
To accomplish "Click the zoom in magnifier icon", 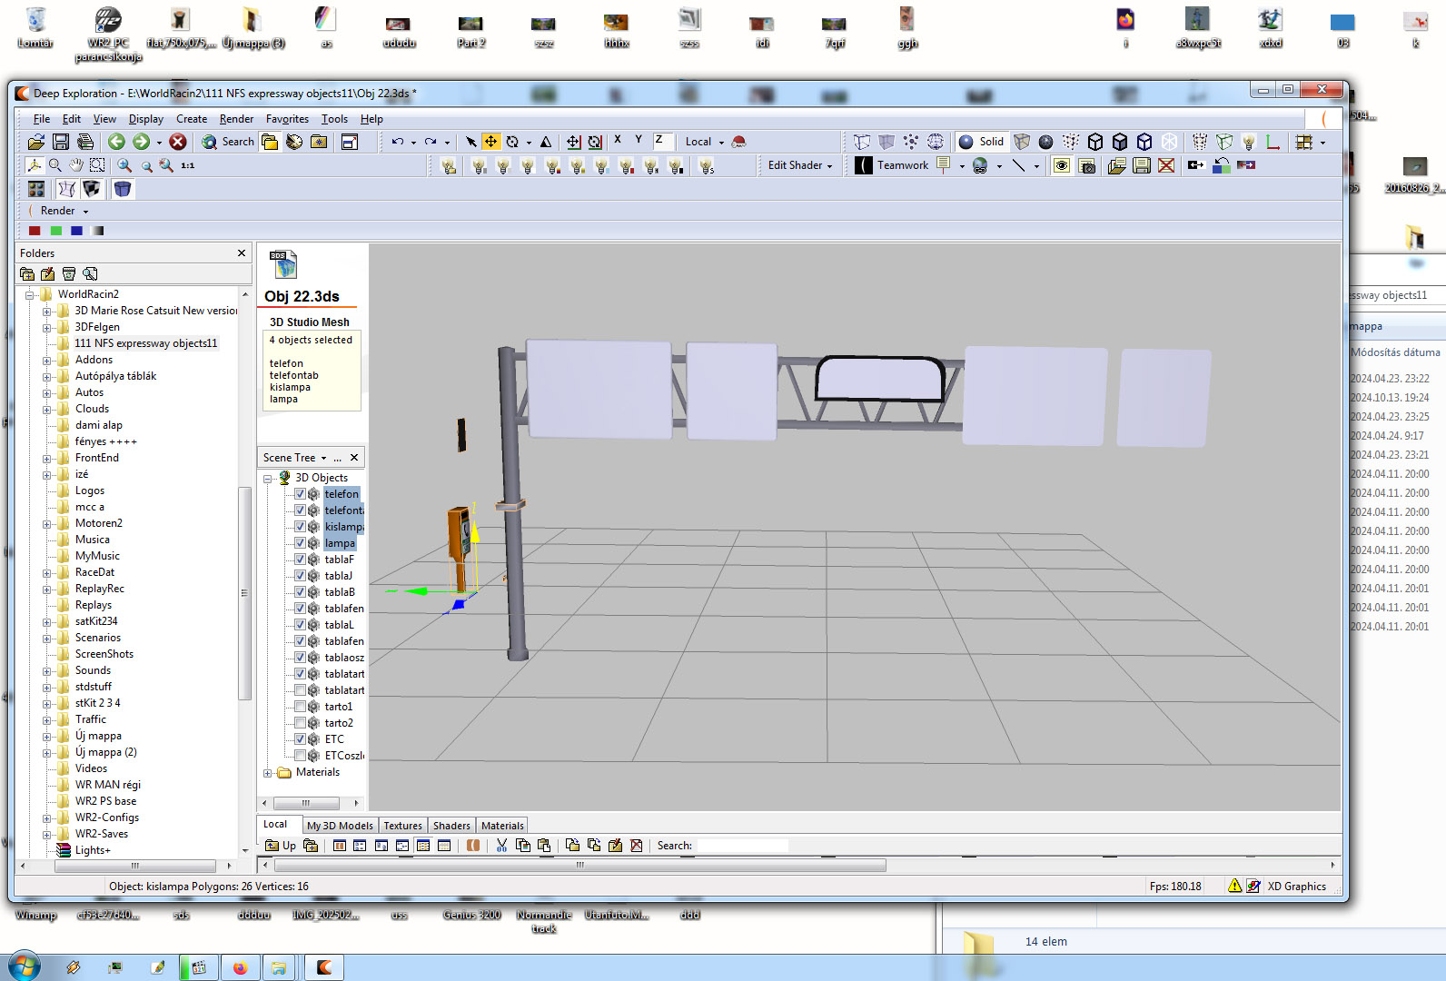I will tap(124, 165).
